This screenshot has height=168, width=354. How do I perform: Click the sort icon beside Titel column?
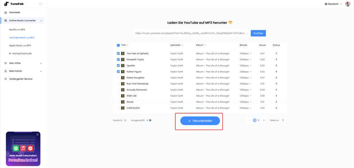(x=127, y=45)
